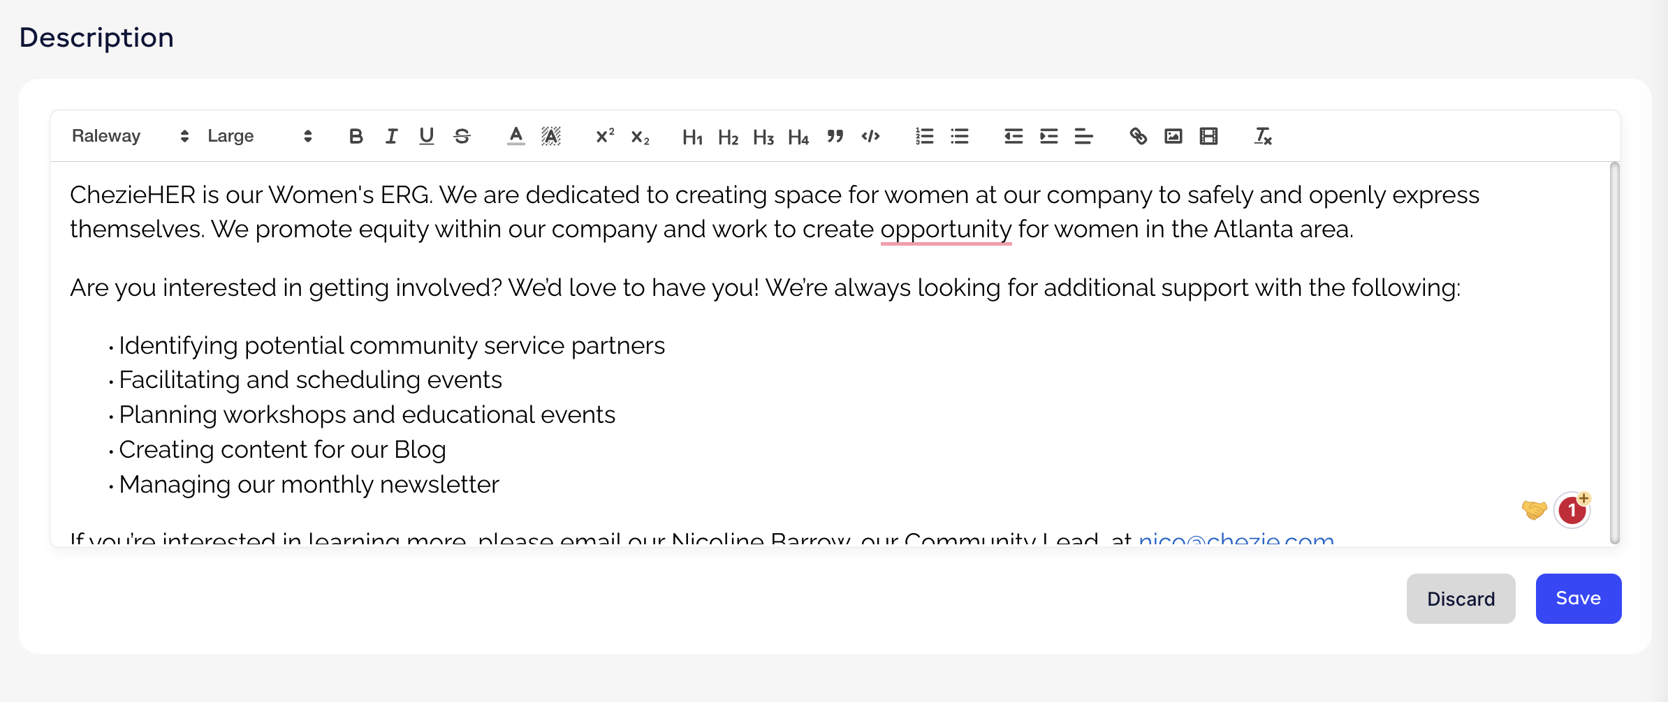Open the Large font size dropdown
Screen dimensions: 1668x702
tap(259, 136)
